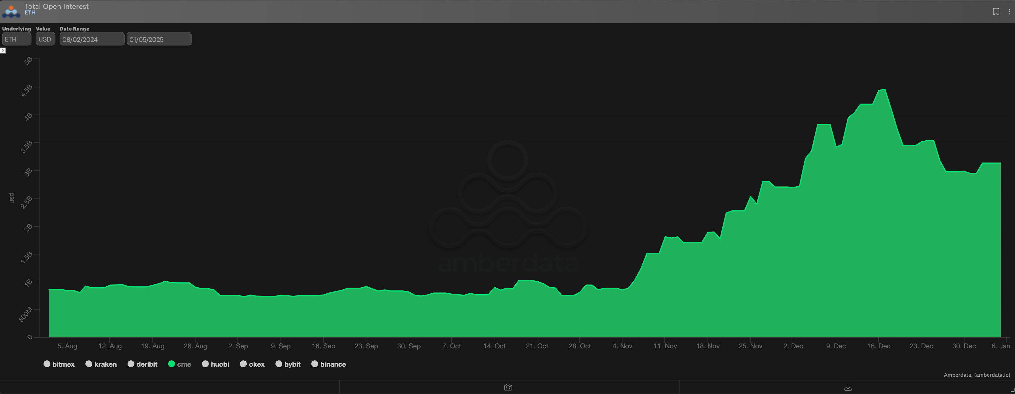Hide the cme legend series
Image resolution: width=1015 pixels, height=394 pixels.
tap(179, 364)
